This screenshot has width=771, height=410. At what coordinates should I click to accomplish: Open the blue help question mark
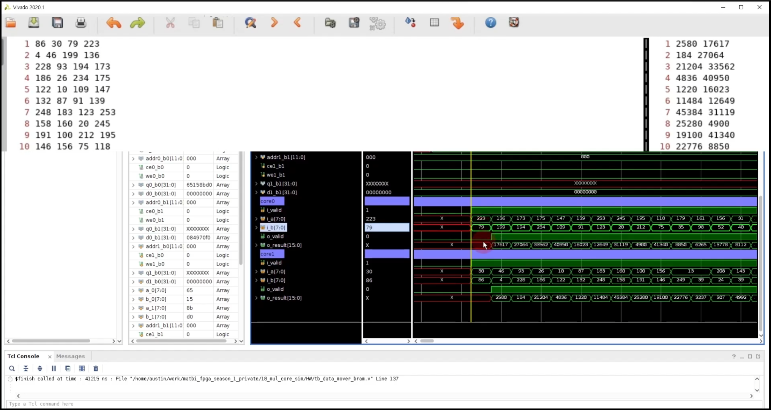click(x=490, y=23)
